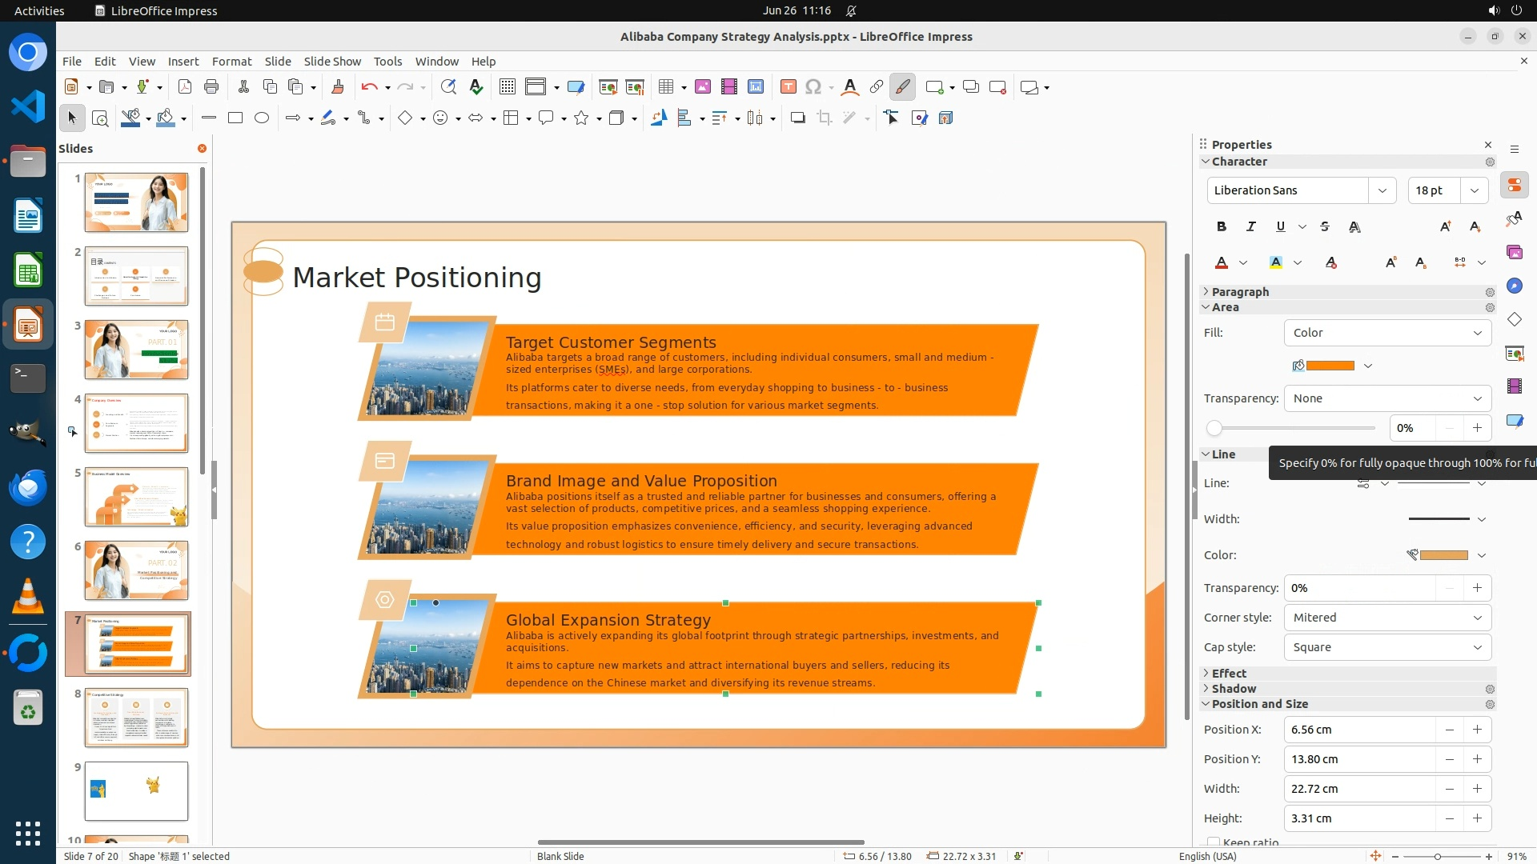
Task: Open the Slide Show menu
Action: coord(331,62)
